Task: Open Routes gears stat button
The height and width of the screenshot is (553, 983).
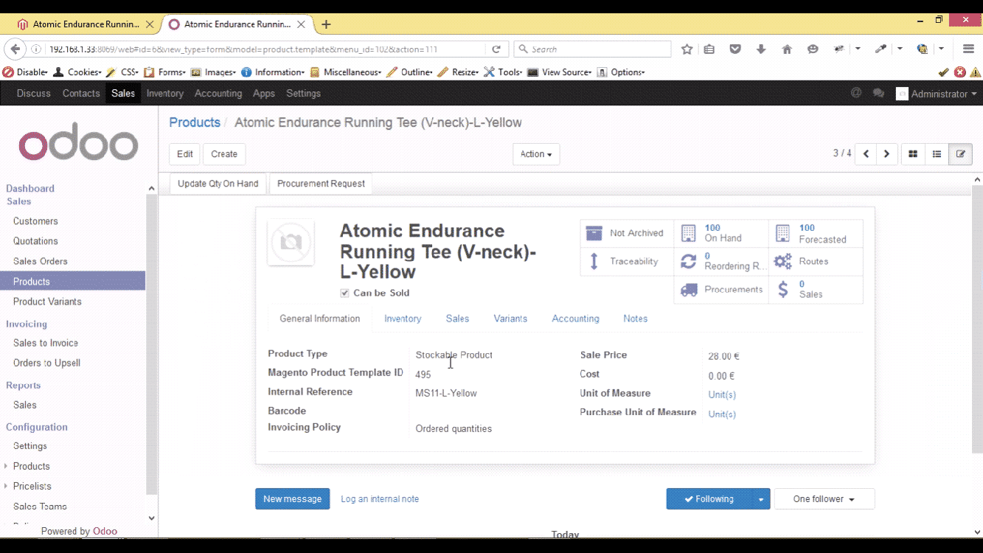Action: 816,261
